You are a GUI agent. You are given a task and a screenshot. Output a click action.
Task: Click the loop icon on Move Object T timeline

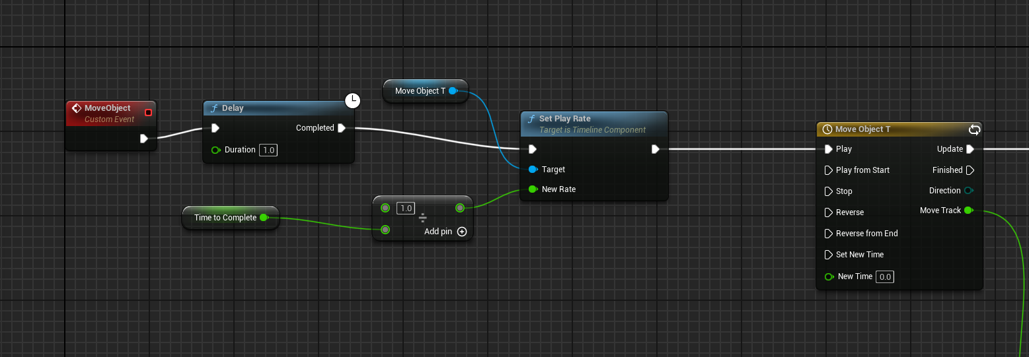click(974, 129)
